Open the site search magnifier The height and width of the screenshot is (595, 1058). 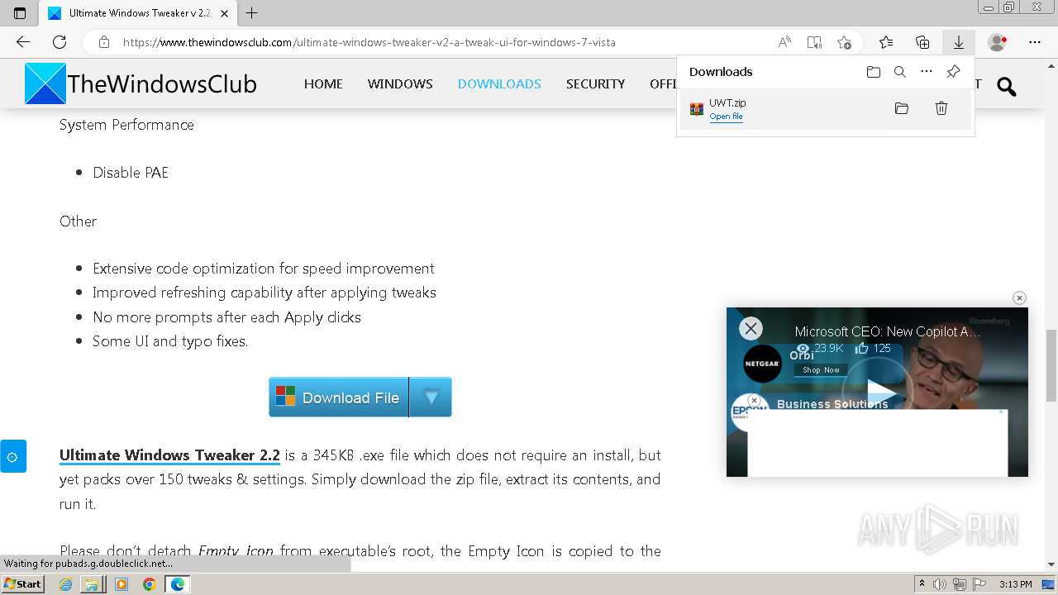coord(1006,86)
